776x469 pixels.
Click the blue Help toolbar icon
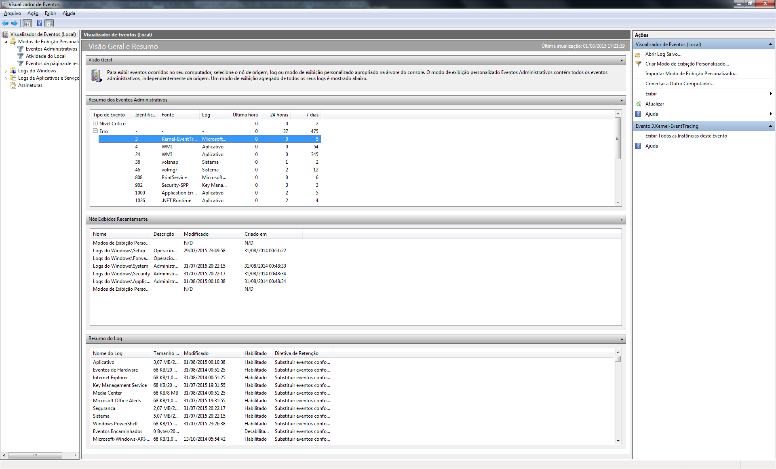coord(39,23)
